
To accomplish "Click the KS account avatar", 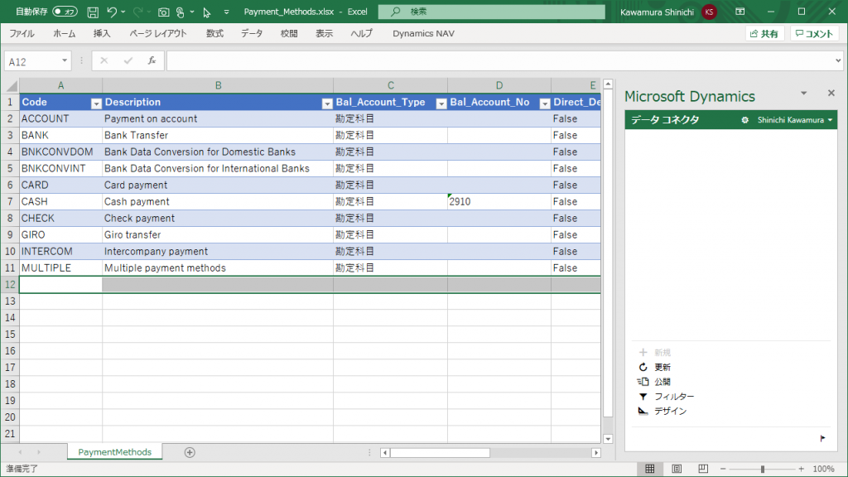I will click(709, 12).
